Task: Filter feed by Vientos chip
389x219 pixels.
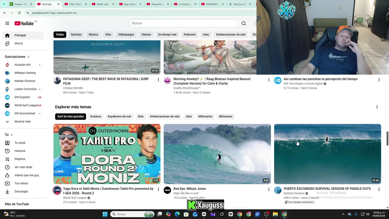Action: click(146, 35)
